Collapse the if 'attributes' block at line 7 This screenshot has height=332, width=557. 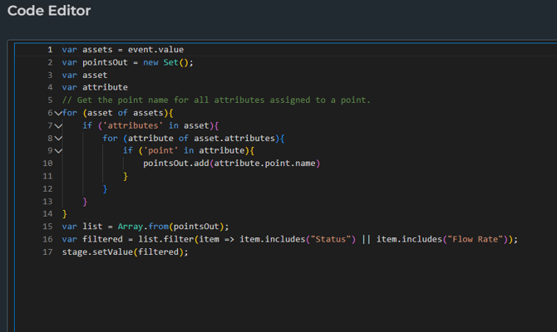click(58, 125)
